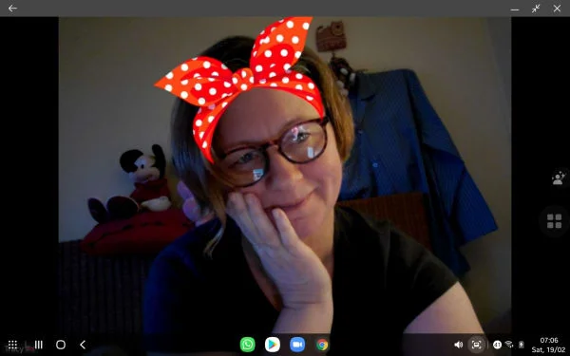Launch Google Play Store from the taskbar

[273, 345]
